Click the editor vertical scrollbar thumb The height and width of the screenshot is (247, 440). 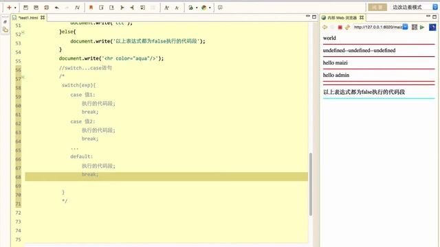click(x=311, y=184)
